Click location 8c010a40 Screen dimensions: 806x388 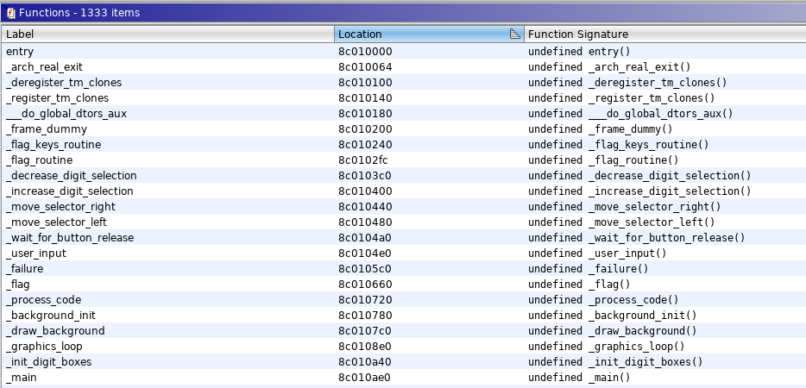365,362
